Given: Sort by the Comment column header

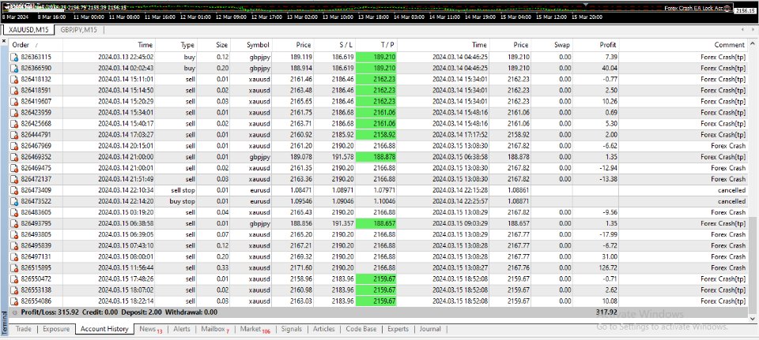Looking at the screenshot, I should tap(683, 45).
